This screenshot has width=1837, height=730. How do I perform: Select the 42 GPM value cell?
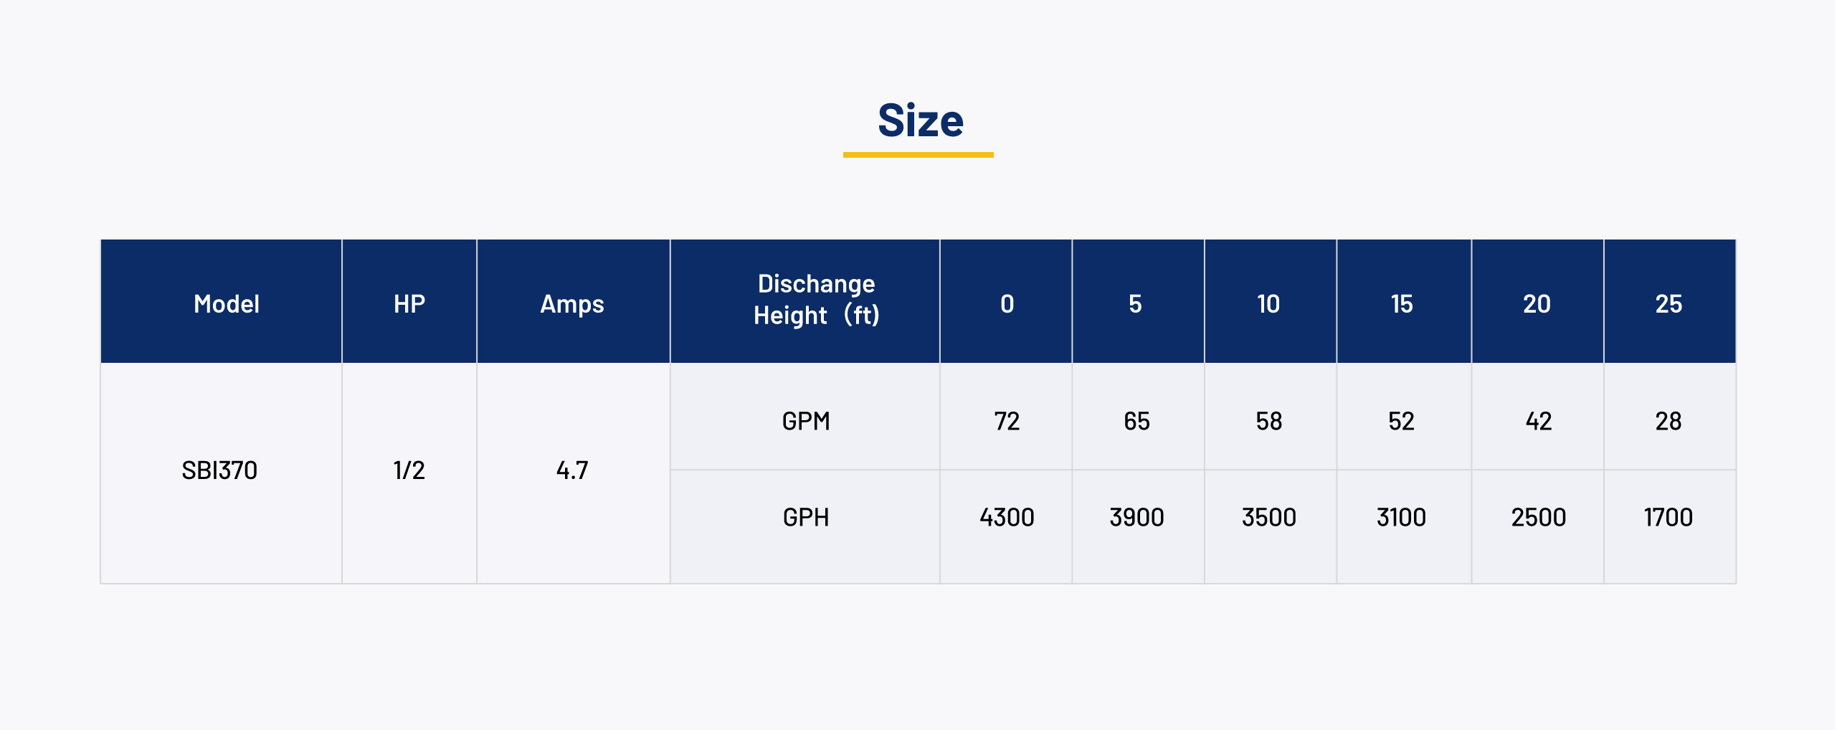(x=1539, y=421)
